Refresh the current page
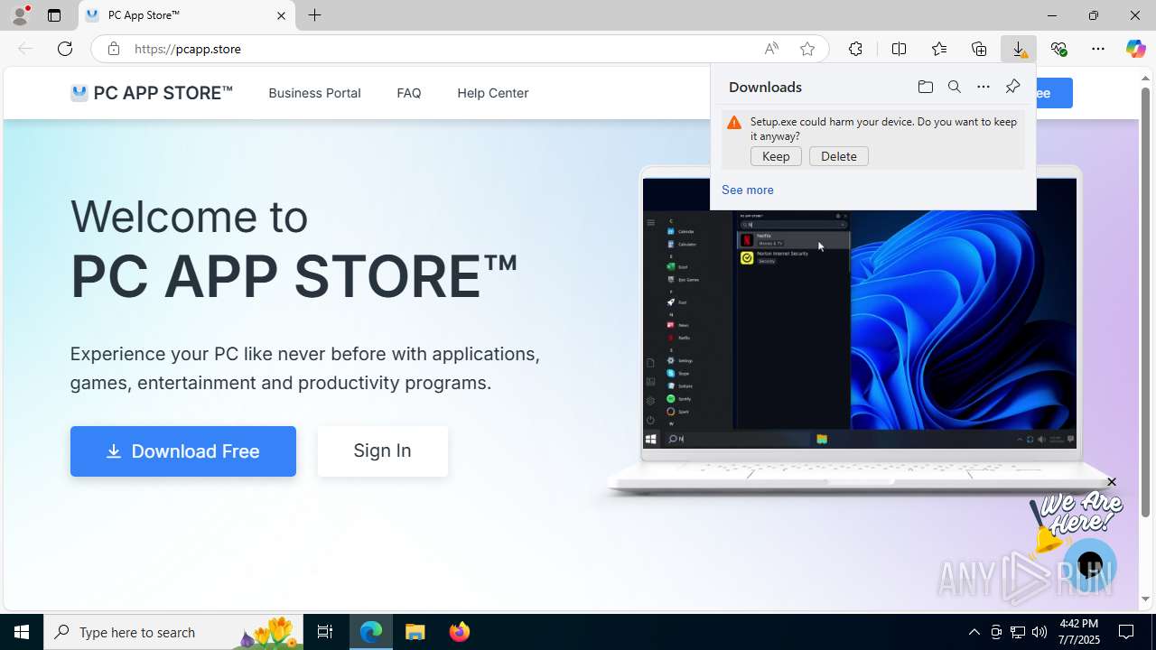The width and height of the screenshot is (1156, 650). click(x=65, y=49)
